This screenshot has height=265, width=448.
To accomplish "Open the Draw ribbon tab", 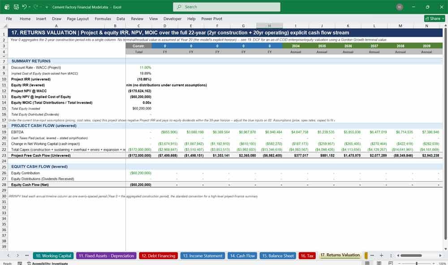I will (x=56, y=18).
